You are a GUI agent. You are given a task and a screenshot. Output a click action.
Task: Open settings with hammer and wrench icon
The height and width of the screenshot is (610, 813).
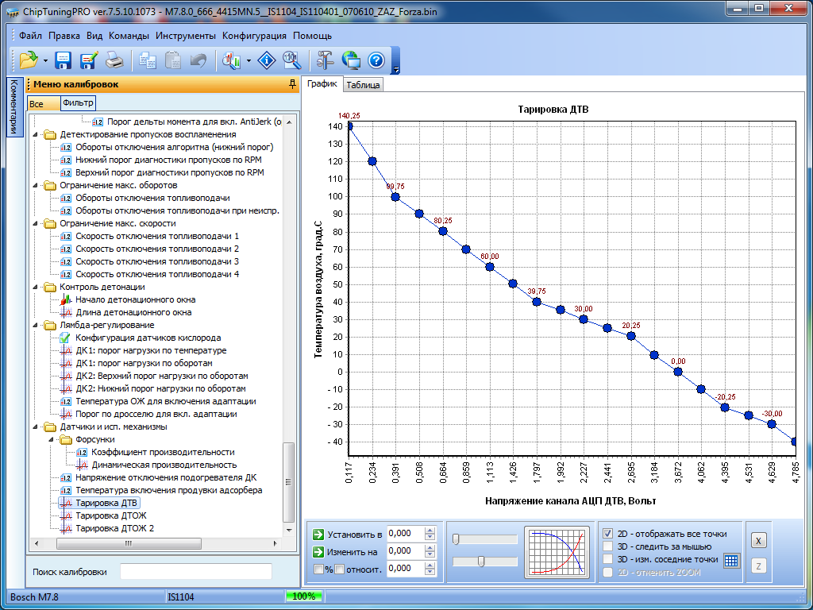click(x=325, y=60)
